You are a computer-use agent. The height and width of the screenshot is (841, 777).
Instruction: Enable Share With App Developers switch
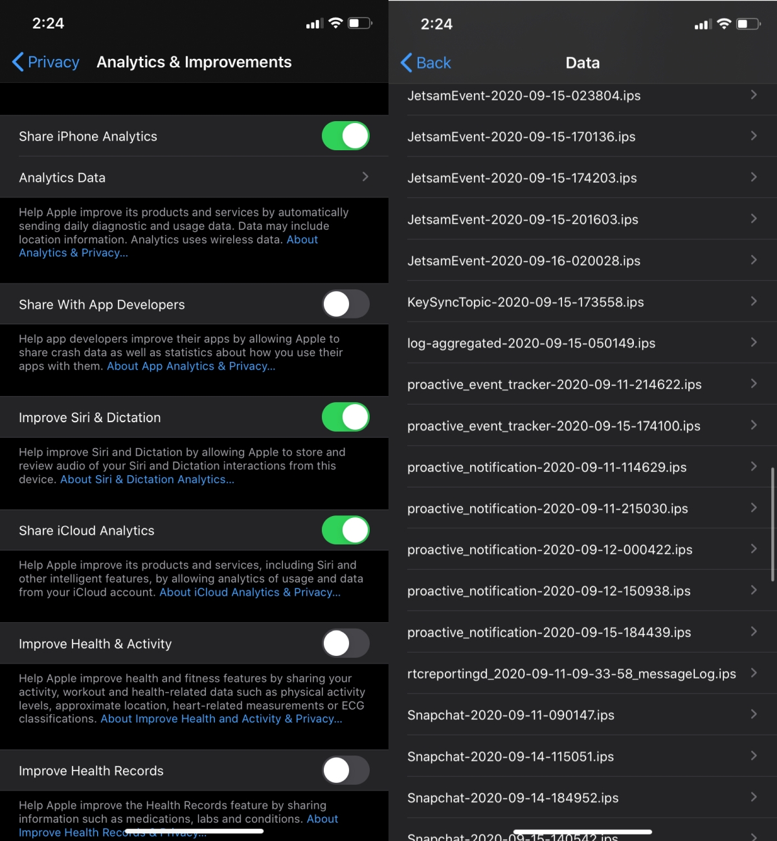click(x=346, y=304)
